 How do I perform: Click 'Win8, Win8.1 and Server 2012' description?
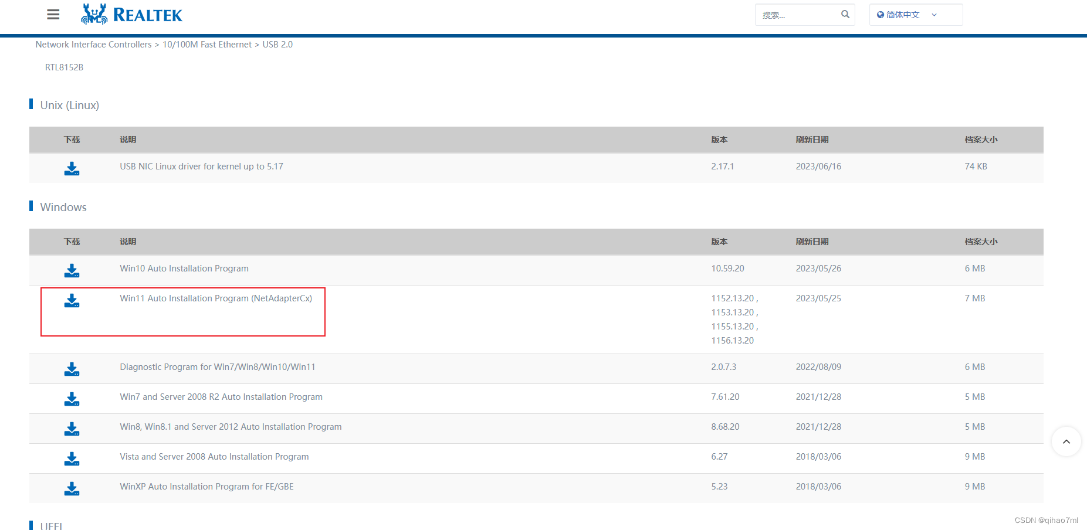[231, 427]
